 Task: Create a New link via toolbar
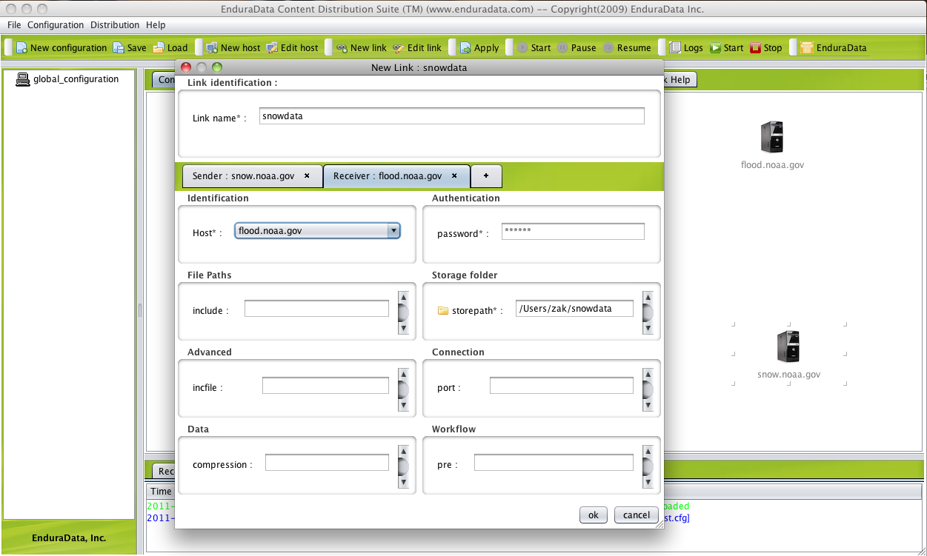click(361, 47)
